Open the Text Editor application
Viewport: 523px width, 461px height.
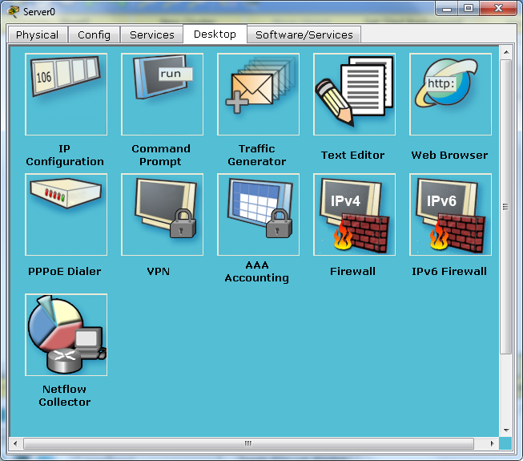point(354,94)
